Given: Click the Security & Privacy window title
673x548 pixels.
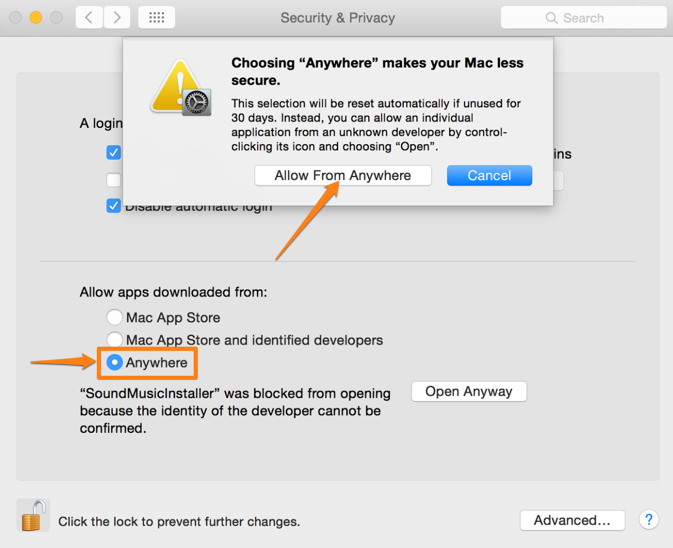Looking at the screenshot, I should point(338,18).
